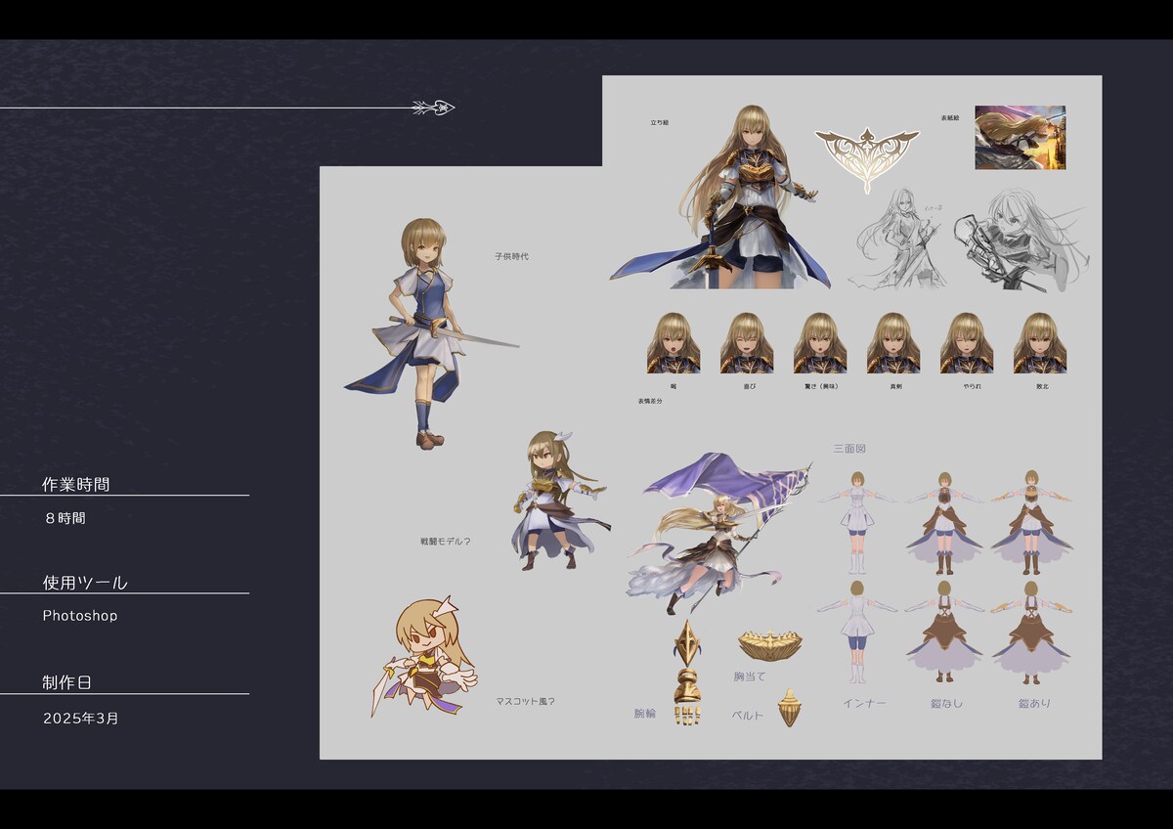Click the 表紙絵 label
This screenshot has height=829, width=1173.
949,116
